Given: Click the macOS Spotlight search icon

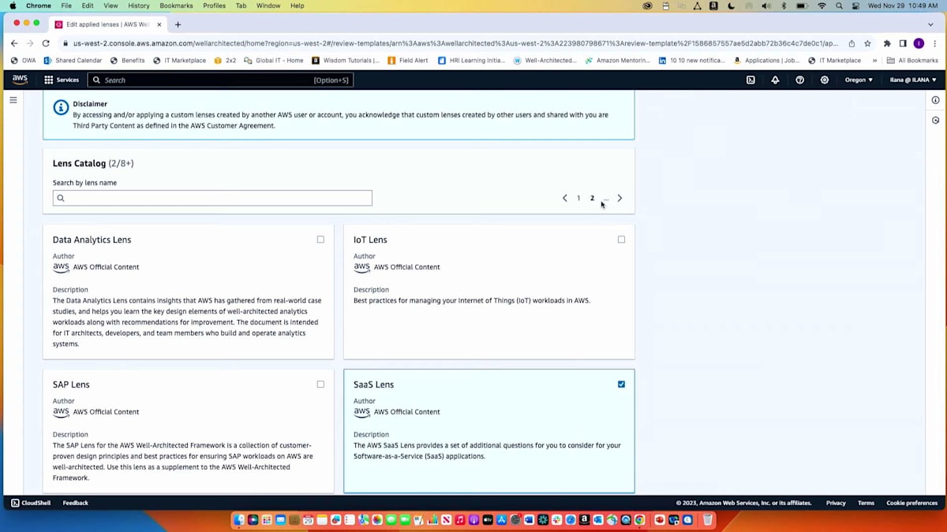Looking at the screenshot, I should [x=839, y=6].
